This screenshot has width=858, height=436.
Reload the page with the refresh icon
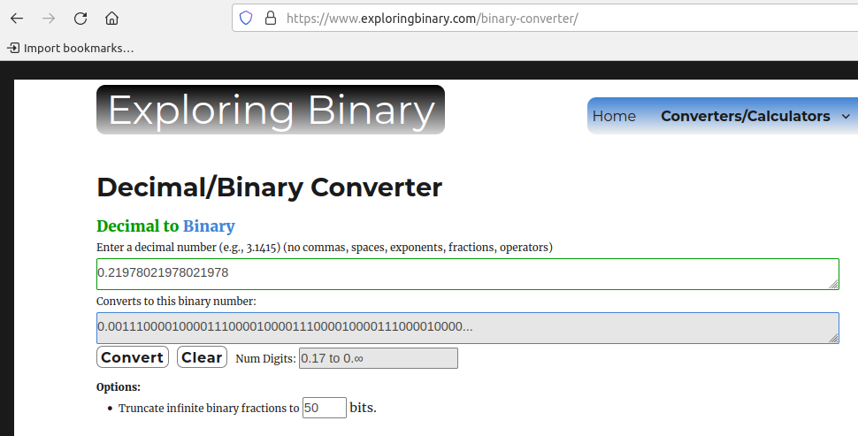80,19
